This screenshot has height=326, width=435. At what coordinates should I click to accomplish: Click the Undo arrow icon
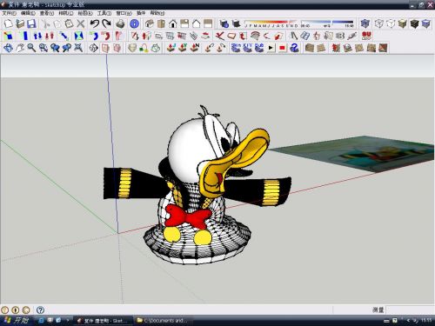95,23
